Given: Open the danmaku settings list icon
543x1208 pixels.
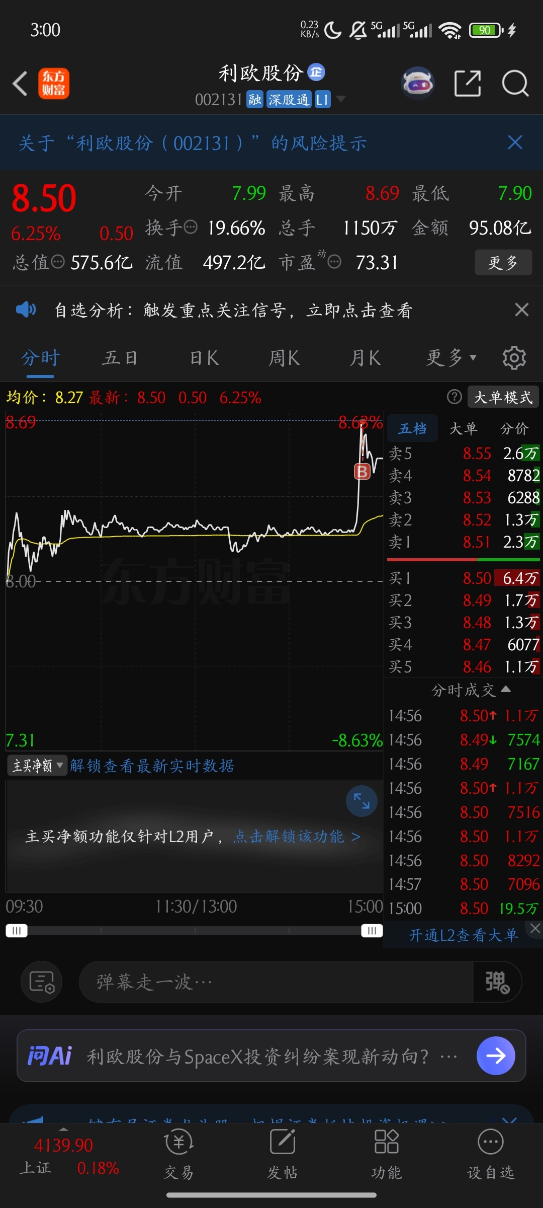Looking at the screenshot, I should 41,982.
